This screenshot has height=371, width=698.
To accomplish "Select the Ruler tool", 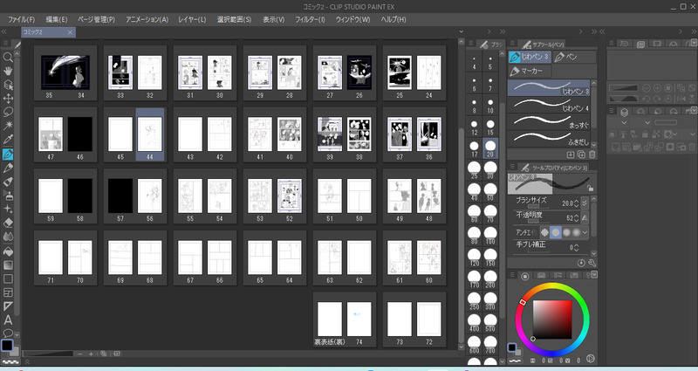I will [x=8, y=306].
